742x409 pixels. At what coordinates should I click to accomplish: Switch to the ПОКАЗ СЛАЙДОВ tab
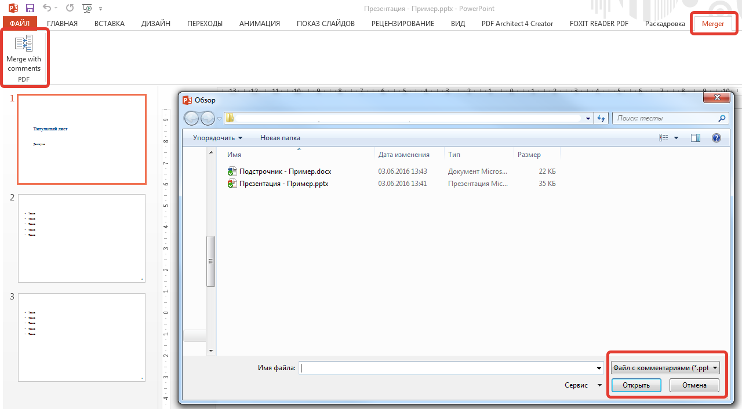coord(326,24)
